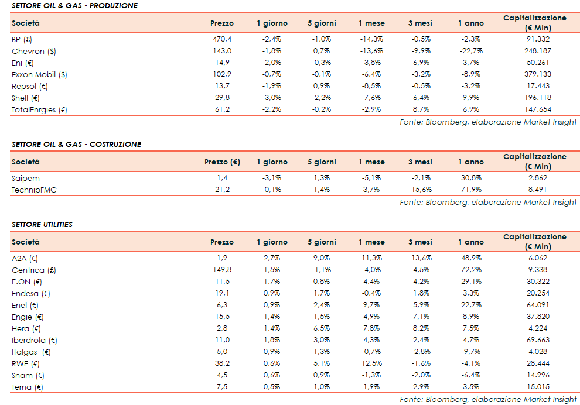Click the Chevron ($) company row label
This screenshot has width=580, height=405.
tap(33, 51)
